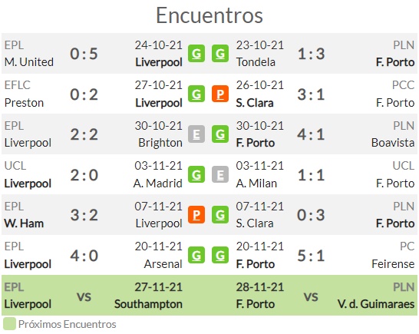Image resolution: width=419 pixels, height=334 pixels.
Task: Click green G badge for Tondela–F. Porto match
Action: tap(220, 54)
